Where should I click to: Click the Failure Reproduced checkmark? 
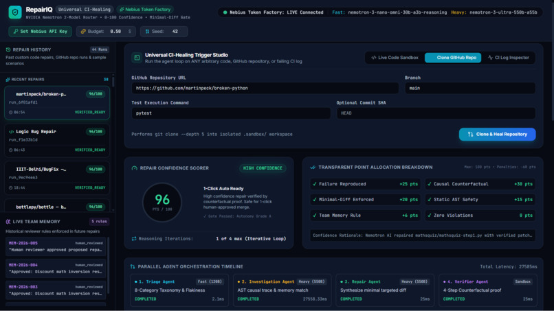click(x=314, y=184)
